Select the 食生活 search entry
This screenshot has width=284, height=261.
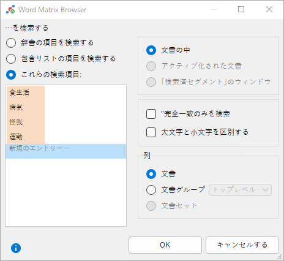coord(26,93)
